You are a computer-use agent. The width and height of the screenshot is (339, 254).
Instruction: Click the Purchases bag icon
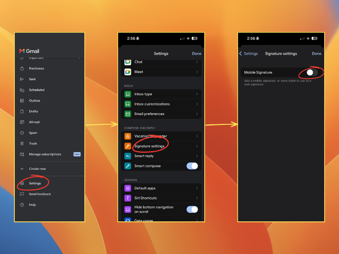[x=22, y=69]
